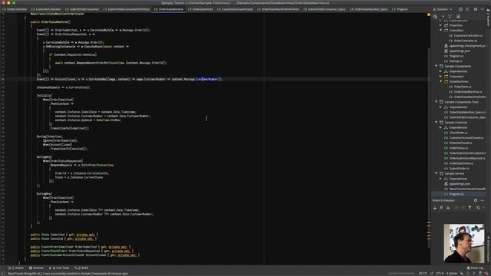491x276 pixels.
Task: Select the OrderStateMachine editor tab
Action: coord(169,9)
